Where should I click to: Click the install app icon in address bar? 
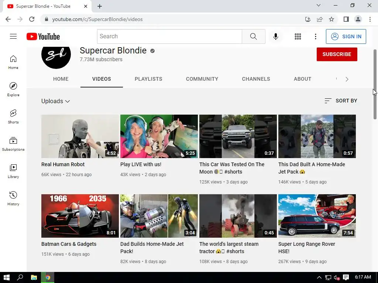click(x=308, y=19)
